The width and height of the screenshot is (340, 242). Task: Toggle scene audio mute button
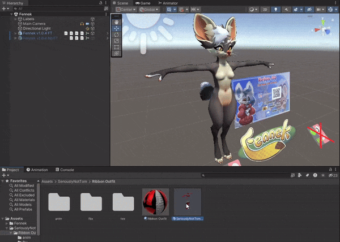tap(286, 10)
